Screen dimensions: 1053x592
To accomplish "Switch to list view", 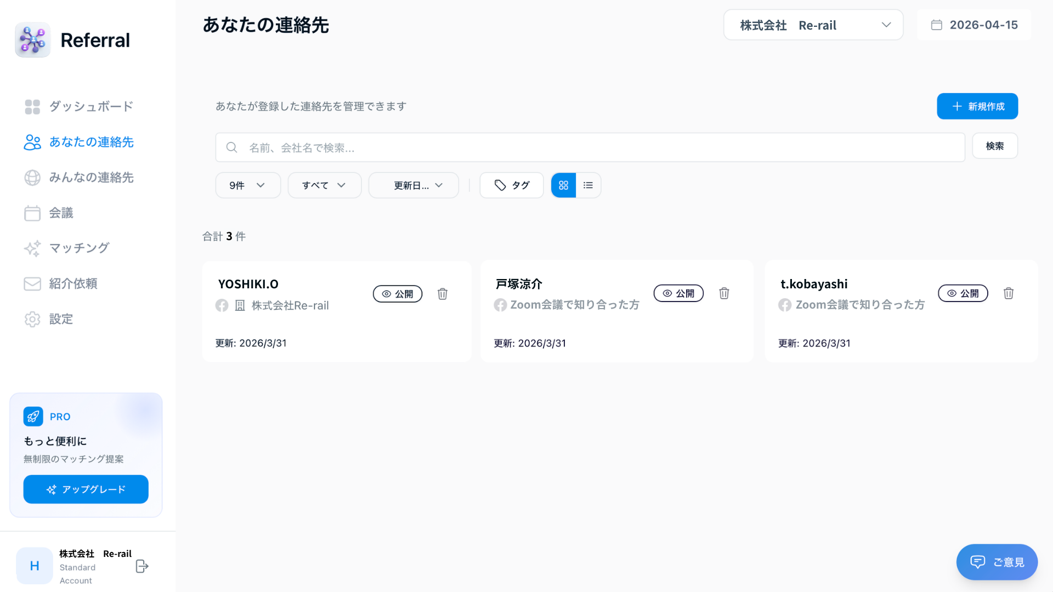I will point(588,185).
